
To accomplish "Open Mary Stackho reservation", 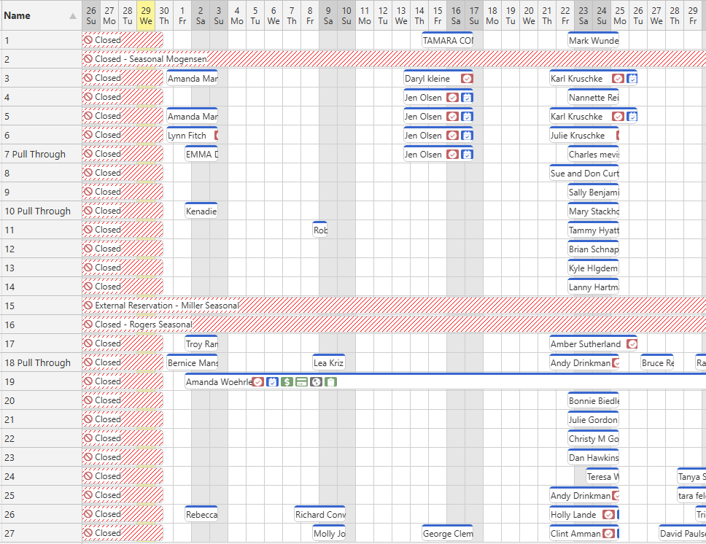I will 594,211.
